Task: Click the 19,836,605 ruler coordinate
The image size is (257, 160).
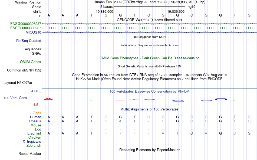Action: (x=176, y=11)
